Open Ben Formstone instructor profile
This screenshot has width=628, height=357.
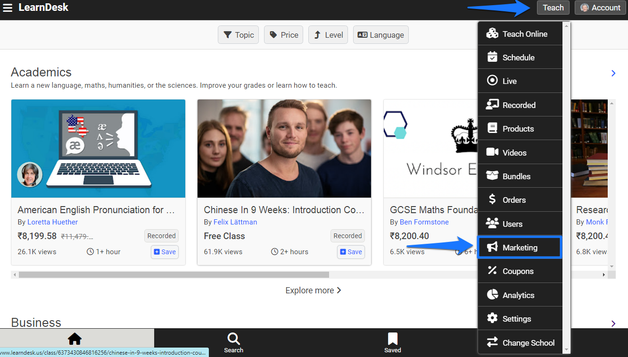[424, 222]
